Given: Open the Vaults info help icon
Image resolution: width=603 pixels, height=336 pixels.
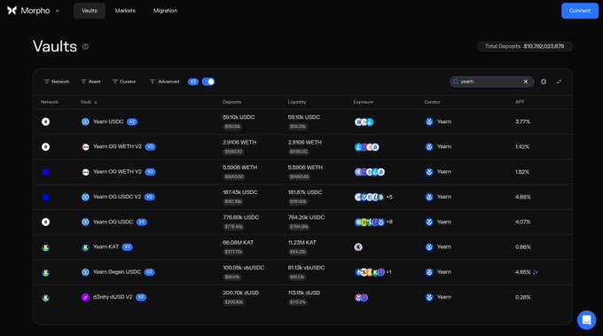Looking at the screenshot, I should click(85, 46).
